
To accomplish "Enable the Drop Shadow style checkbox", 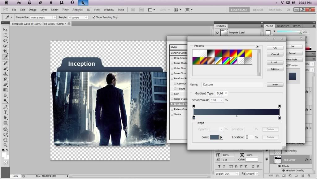I will (172, 58).
